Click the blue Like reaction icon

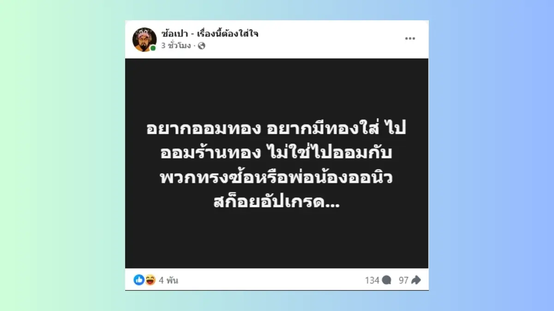click(139, 280)
